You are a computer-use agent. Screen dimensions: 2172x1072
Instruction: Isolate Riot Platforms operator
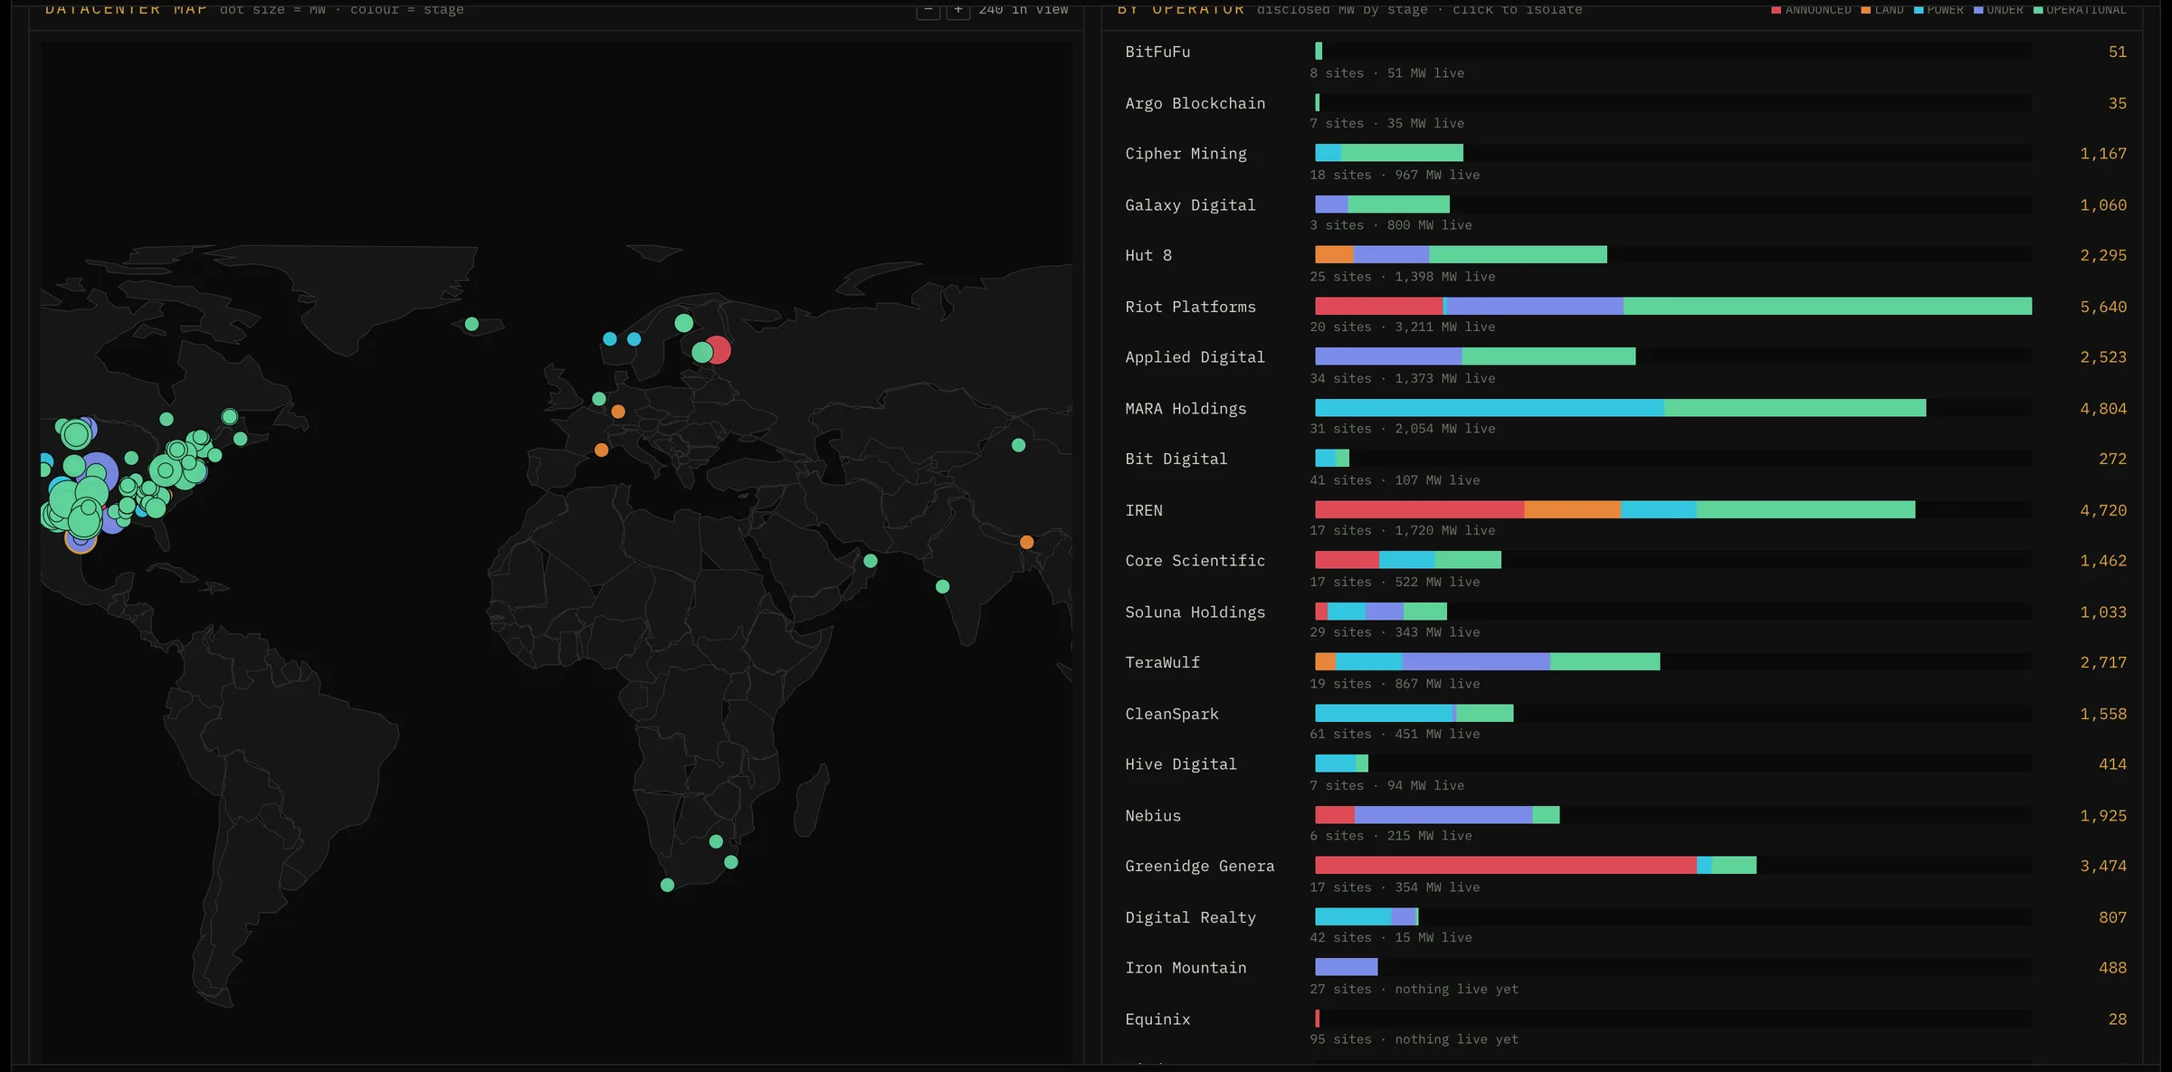(x=1625, y=316)
